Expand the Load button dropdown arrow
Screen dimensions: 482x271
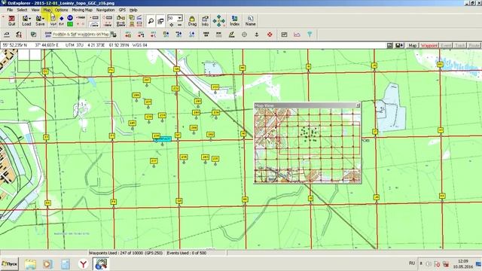[x=29, y=18]
